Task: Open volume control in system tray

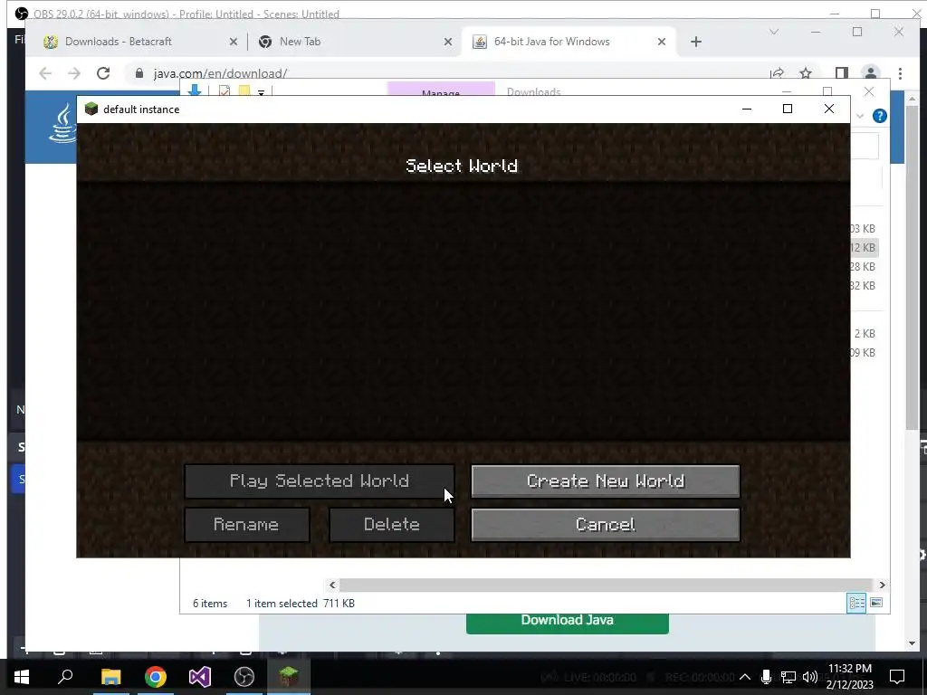Action: pos(810,677)
